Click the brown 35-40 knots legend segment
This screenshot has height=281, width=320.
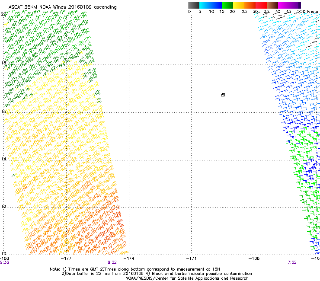pos(272,5)
